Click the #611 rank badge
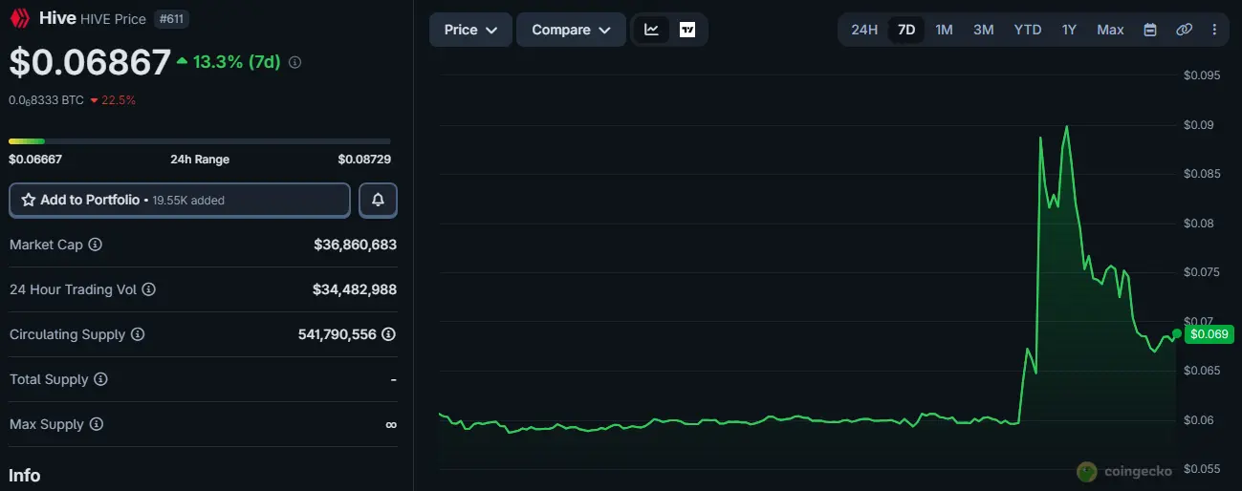Viewport: 1242px width, 491px height. tap(171, 19)
